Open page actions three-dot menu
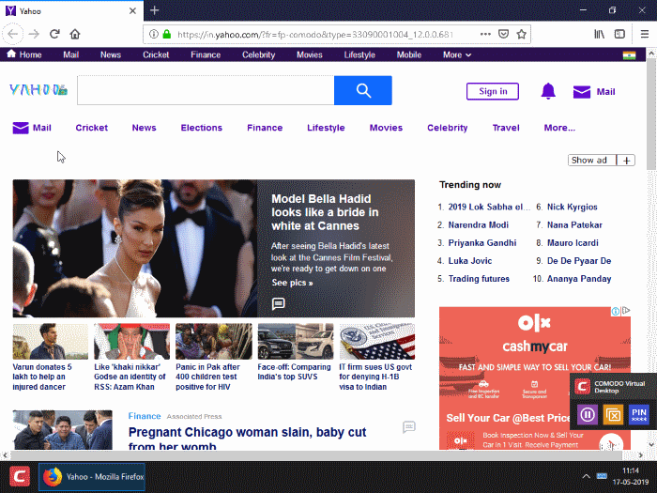The width and height of the screenshot is (657, 493). tap(485, 34)
